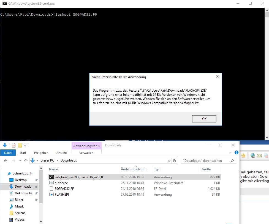Open cmd.exe window system menu icon

click(5, 3)
